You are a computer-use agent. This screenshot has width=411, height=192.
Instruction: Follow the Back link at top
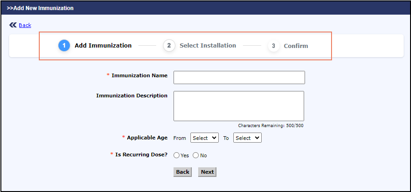click(25, 25)
